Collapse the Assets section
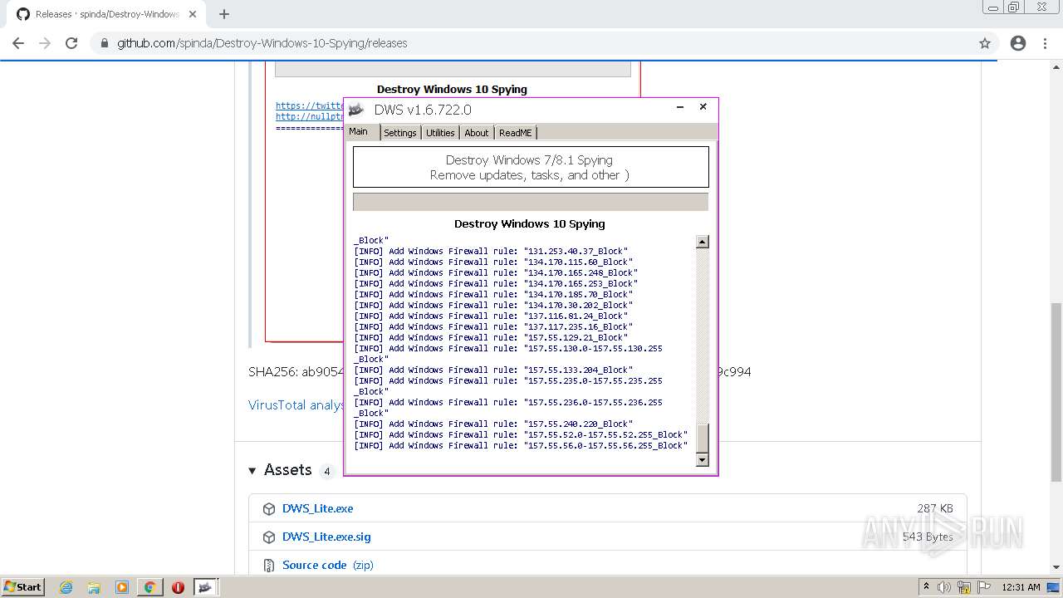Viewport: 1063px width, 598px height. (252, 470)
